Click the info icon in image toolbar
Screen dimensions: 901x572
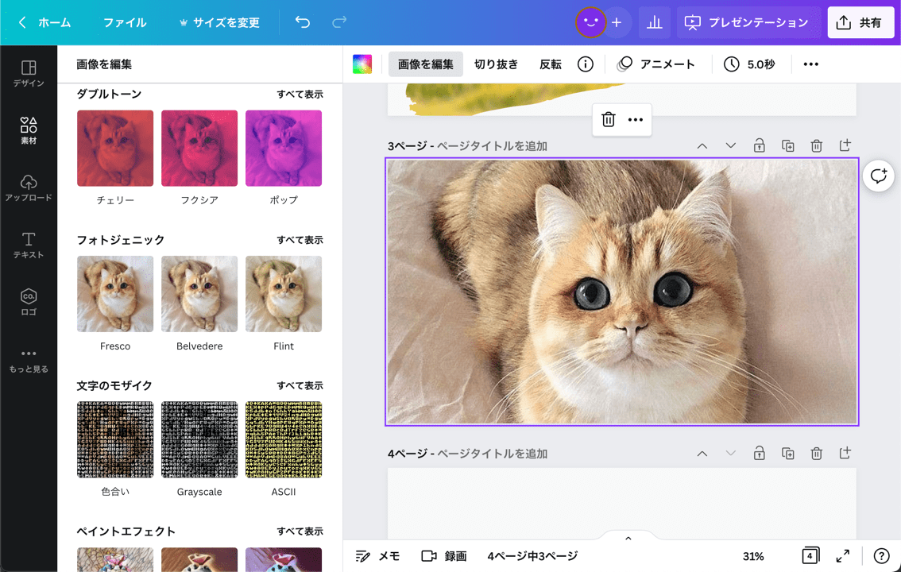(586, 64)
